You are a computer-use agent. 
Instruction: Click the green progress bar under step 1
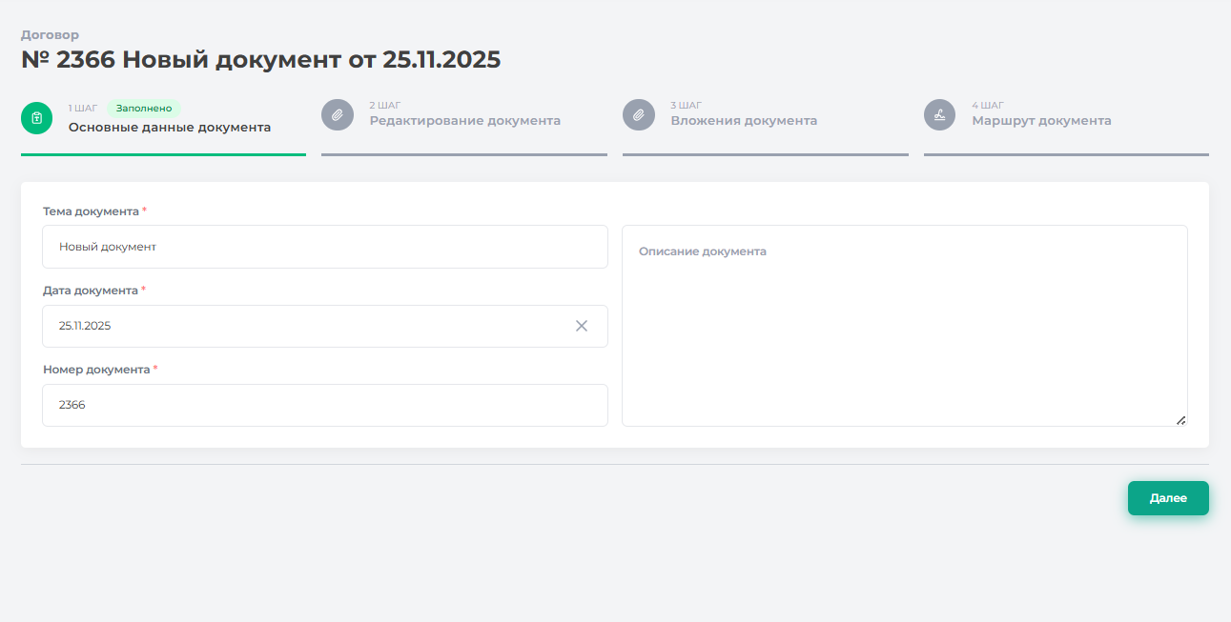pos(163,153)
